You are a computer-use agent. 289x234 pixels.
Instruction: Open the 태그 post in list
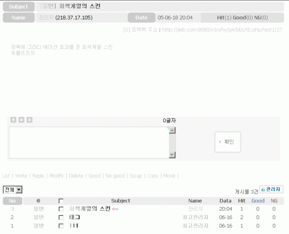pyautogui.click(x=75, y=217)
